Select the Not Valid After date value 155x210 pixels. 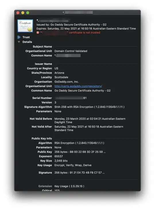click(x=89, y=128)
